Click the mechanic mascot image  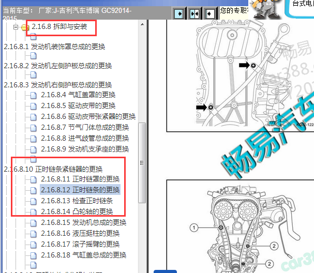265,9
